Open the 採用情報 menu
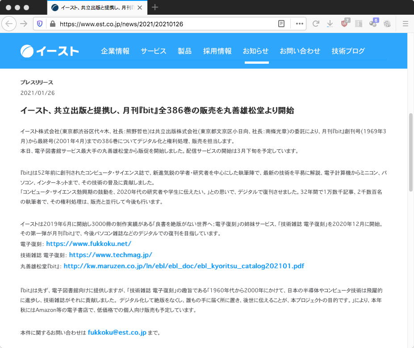Image resolution: width=414 pixels, height=348 pixels. coord(217,51)
